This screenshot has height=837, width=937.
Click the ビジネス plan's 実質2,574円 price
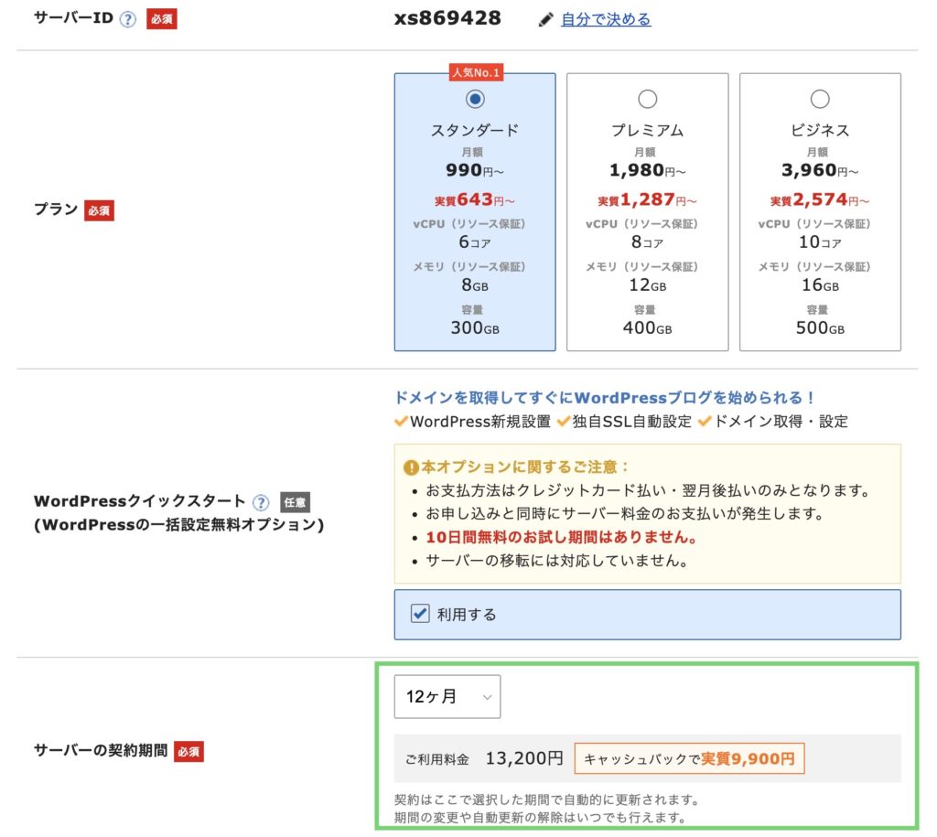click(820, 199)
